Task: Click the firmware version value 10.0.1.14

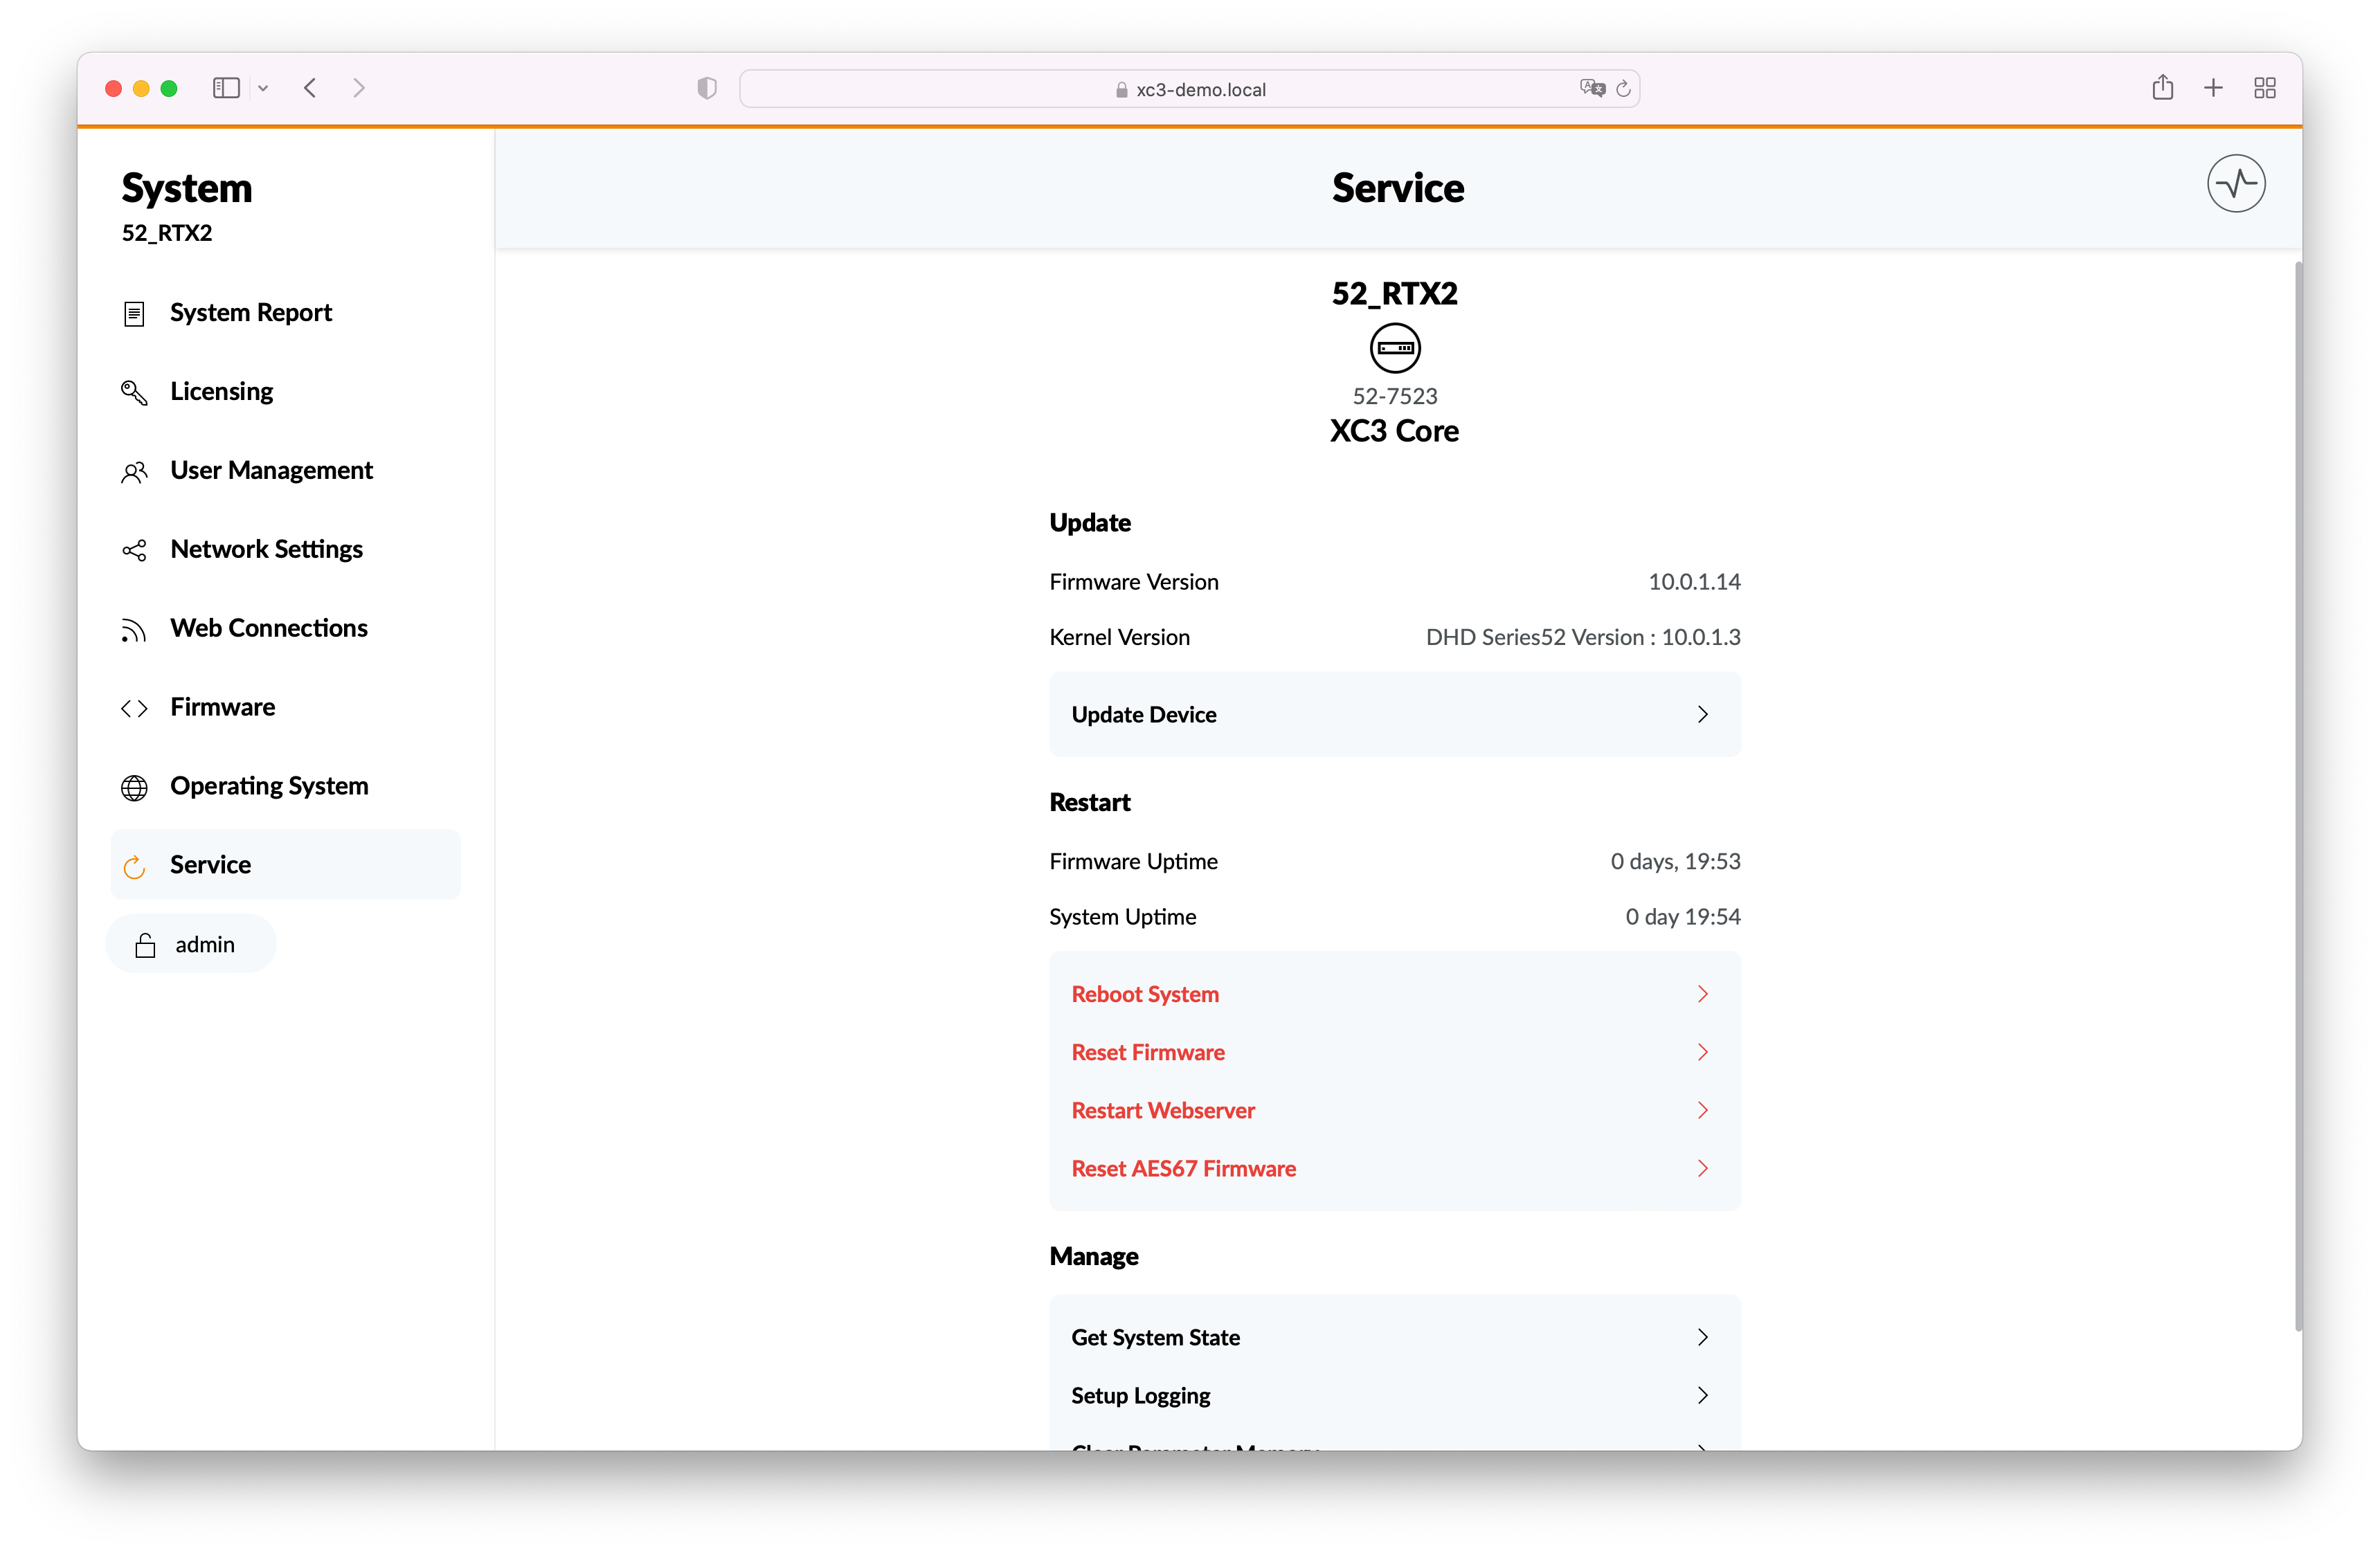Action: 1694,582
